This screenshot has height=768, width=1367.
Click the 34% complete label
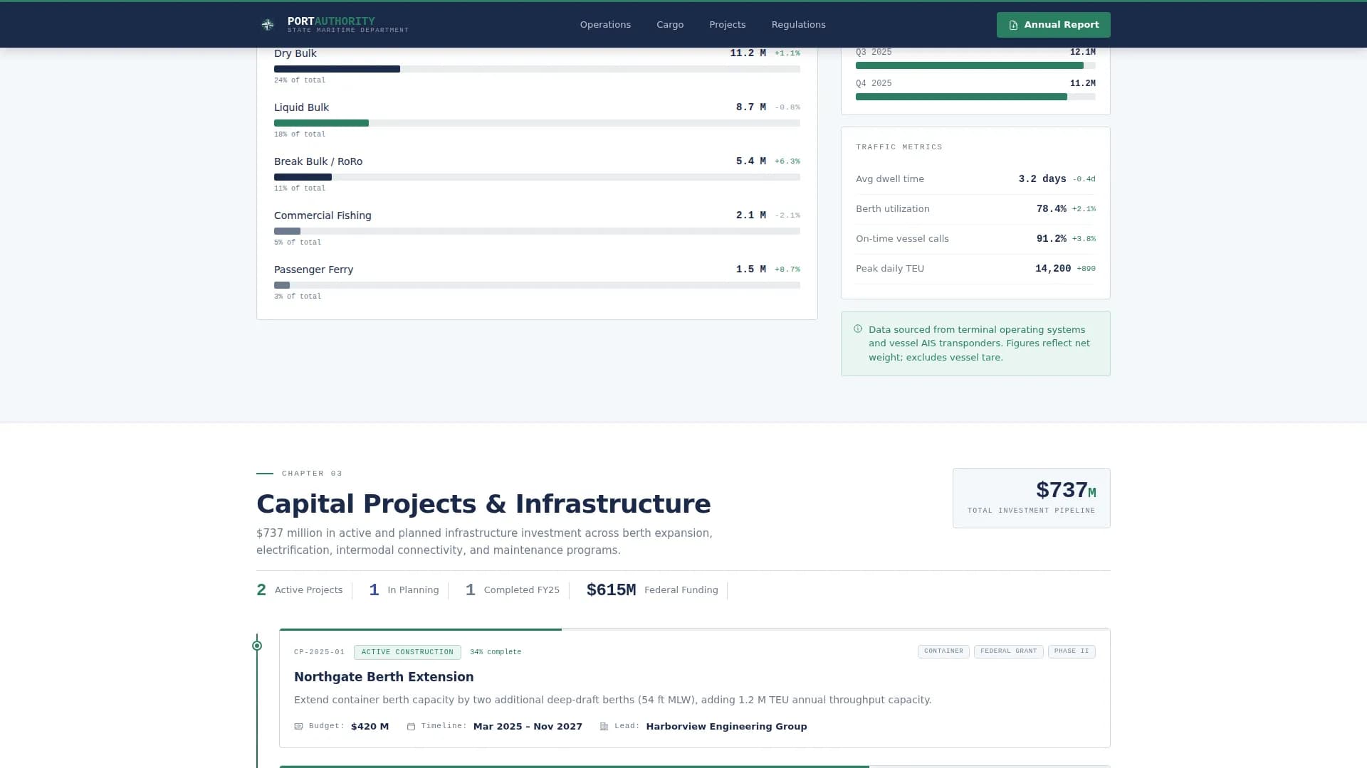[x=496, y=652]
